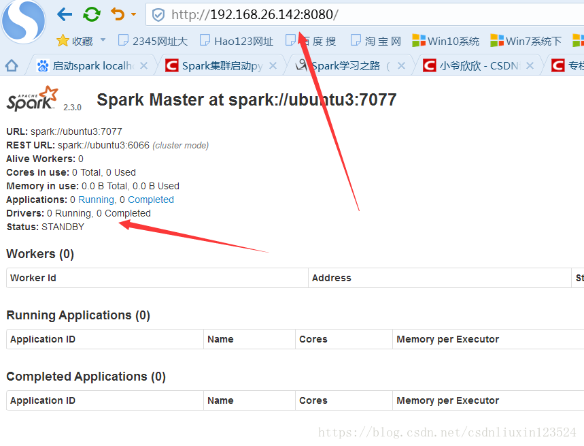Click the browser back arrow
Viewport: 584px width, 446px height.
[65, 14]
